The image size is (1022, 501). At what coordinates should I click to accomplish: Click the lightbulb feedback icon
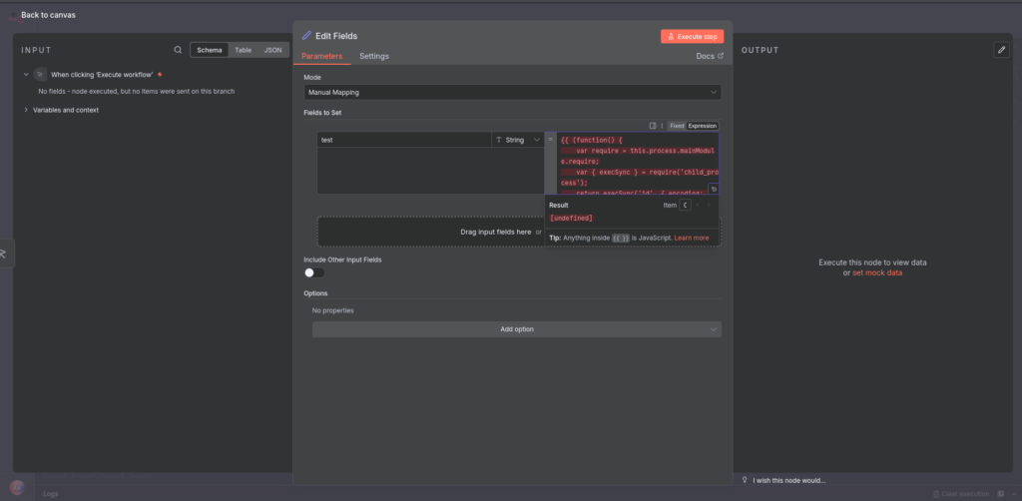coord(745,480)
